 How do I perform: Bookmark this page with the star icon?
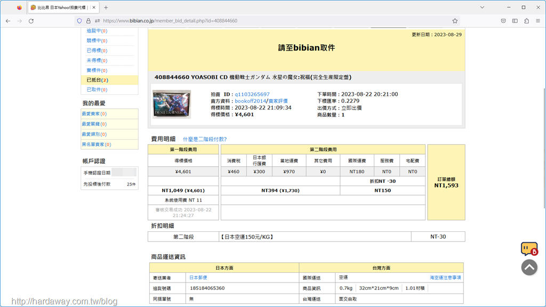(x=455, y=21)
